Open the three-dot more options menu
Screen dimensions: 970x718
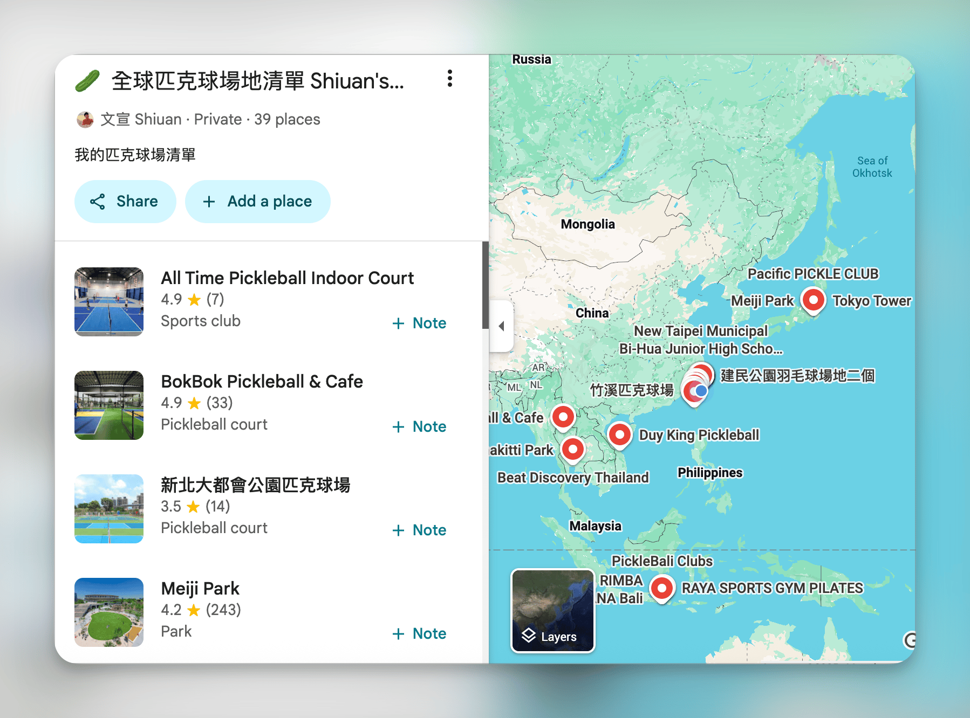(x=449, y=79)
